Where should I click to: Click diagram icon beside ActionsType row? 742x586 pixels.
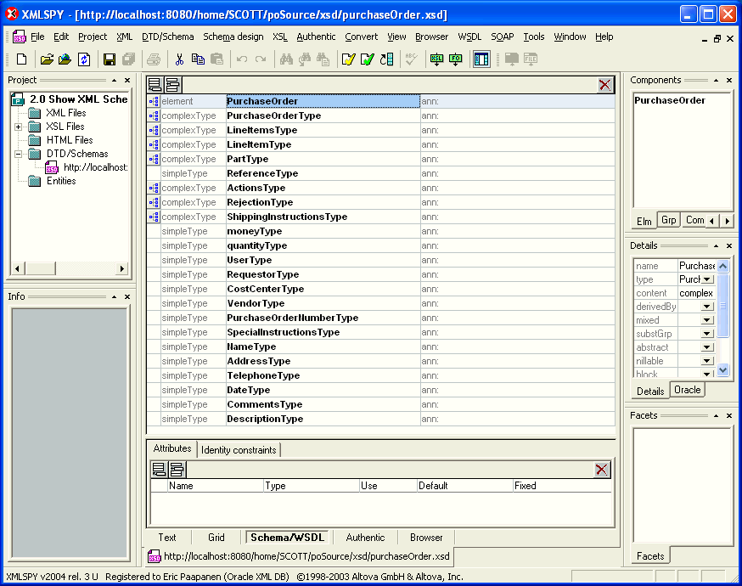click(x=154, y=189)
